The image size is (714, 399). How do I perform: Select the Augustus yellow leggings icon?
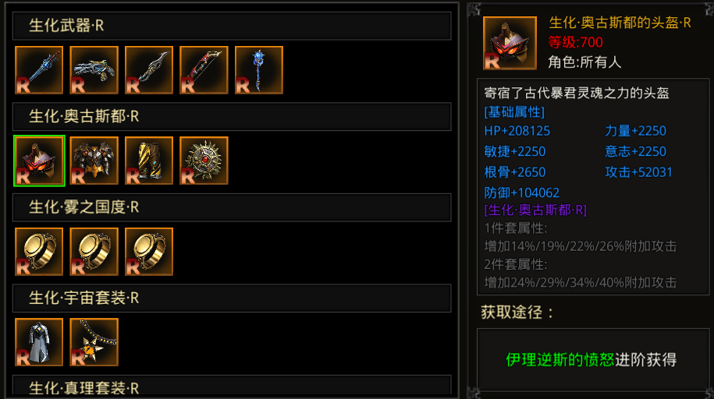(149, 161)
